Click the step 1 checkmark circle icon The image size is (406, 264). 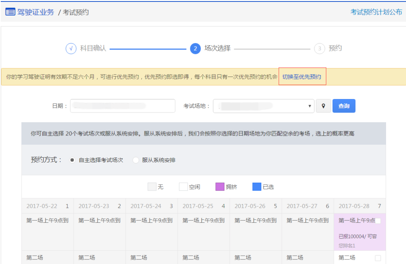71,49
